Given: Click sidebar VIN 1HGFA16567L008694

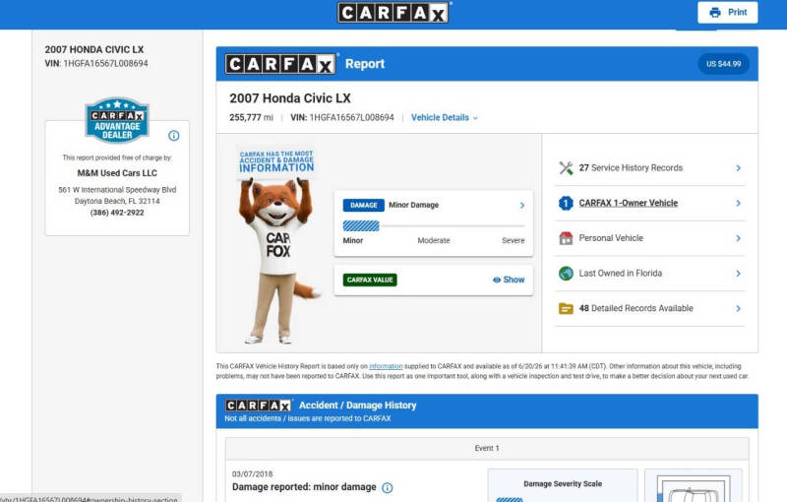Looking at the screenshot, I should [x=105, y=64].
